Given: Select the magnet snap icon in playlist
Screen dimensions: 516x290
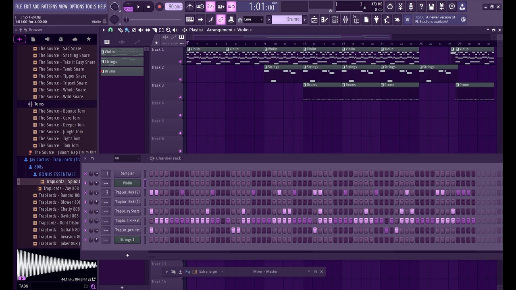Looking at the screenshot, I should [x=110, y=30].
